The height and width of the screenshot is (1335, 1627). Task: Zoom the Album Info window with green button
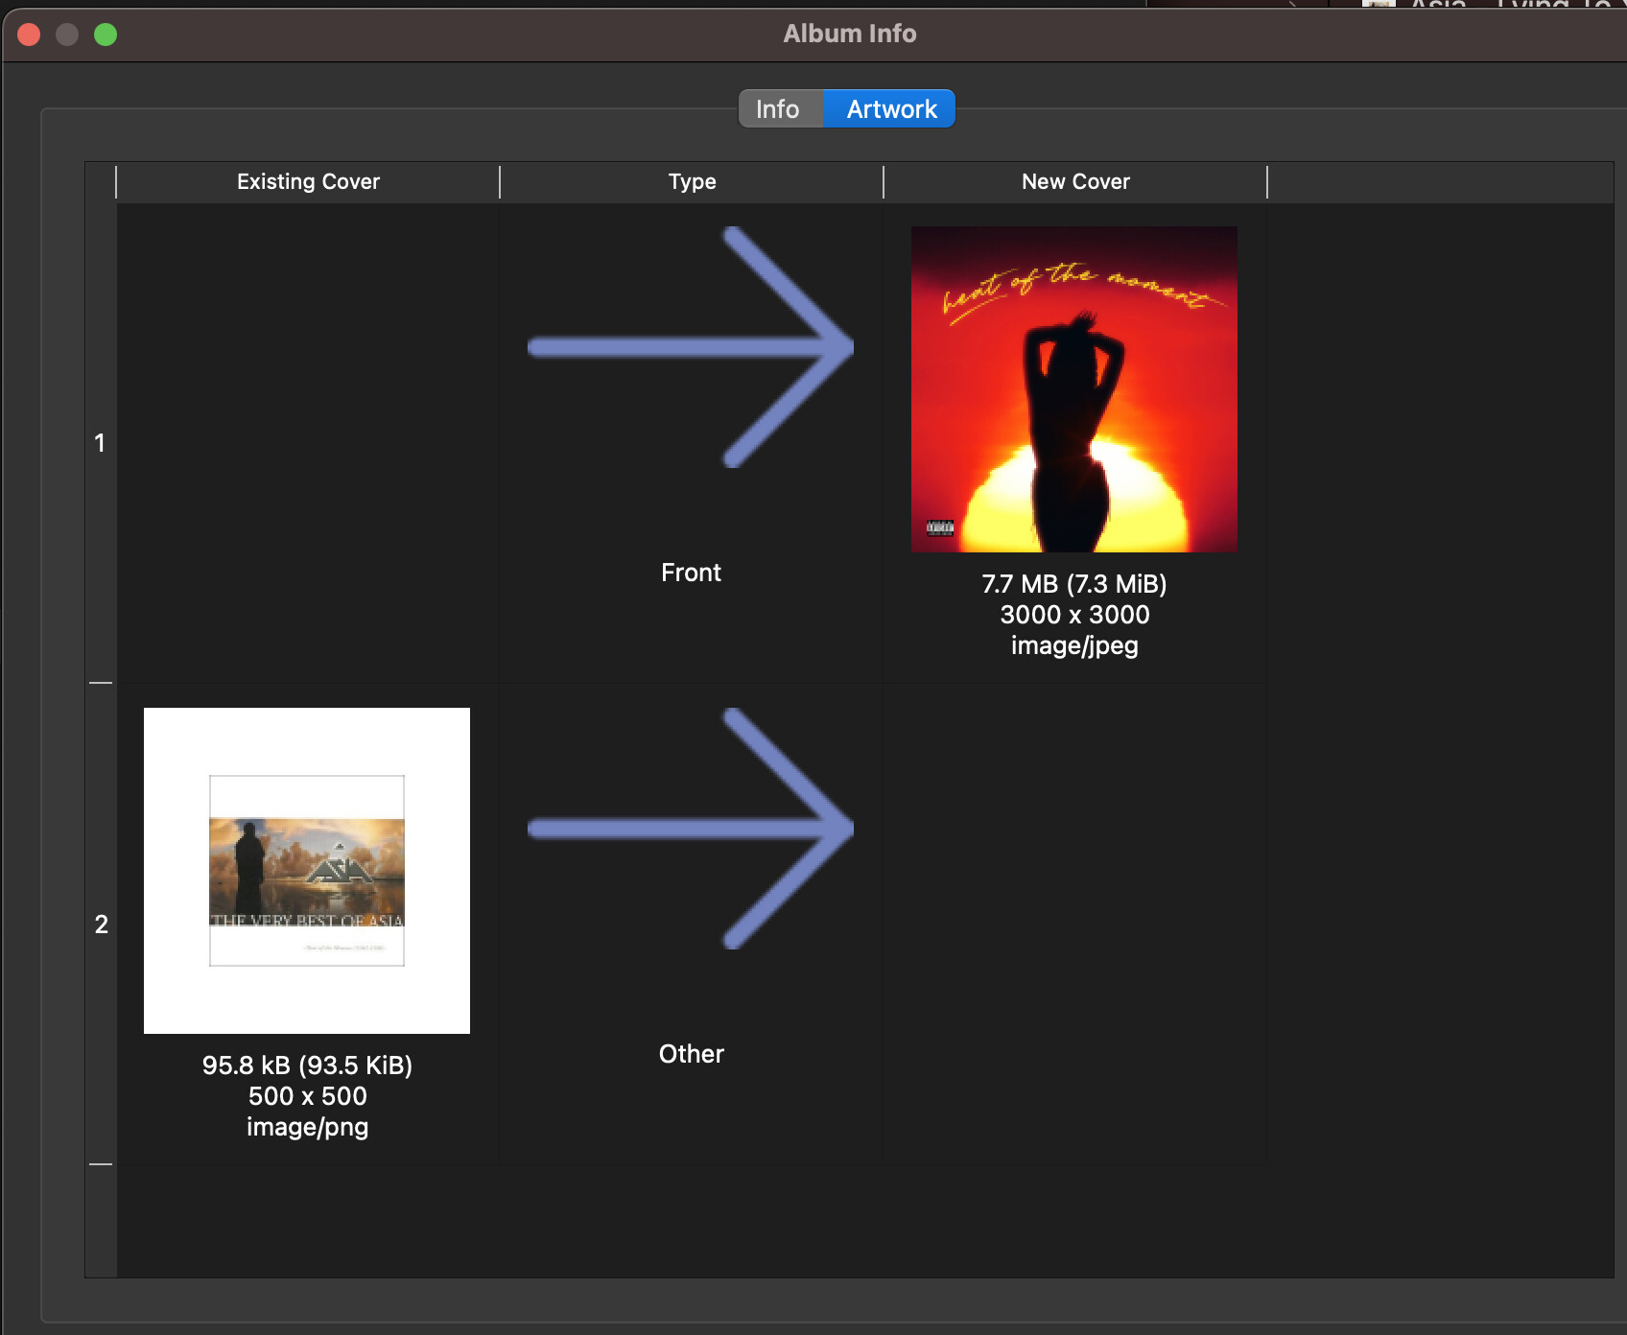tap(106, 35)
